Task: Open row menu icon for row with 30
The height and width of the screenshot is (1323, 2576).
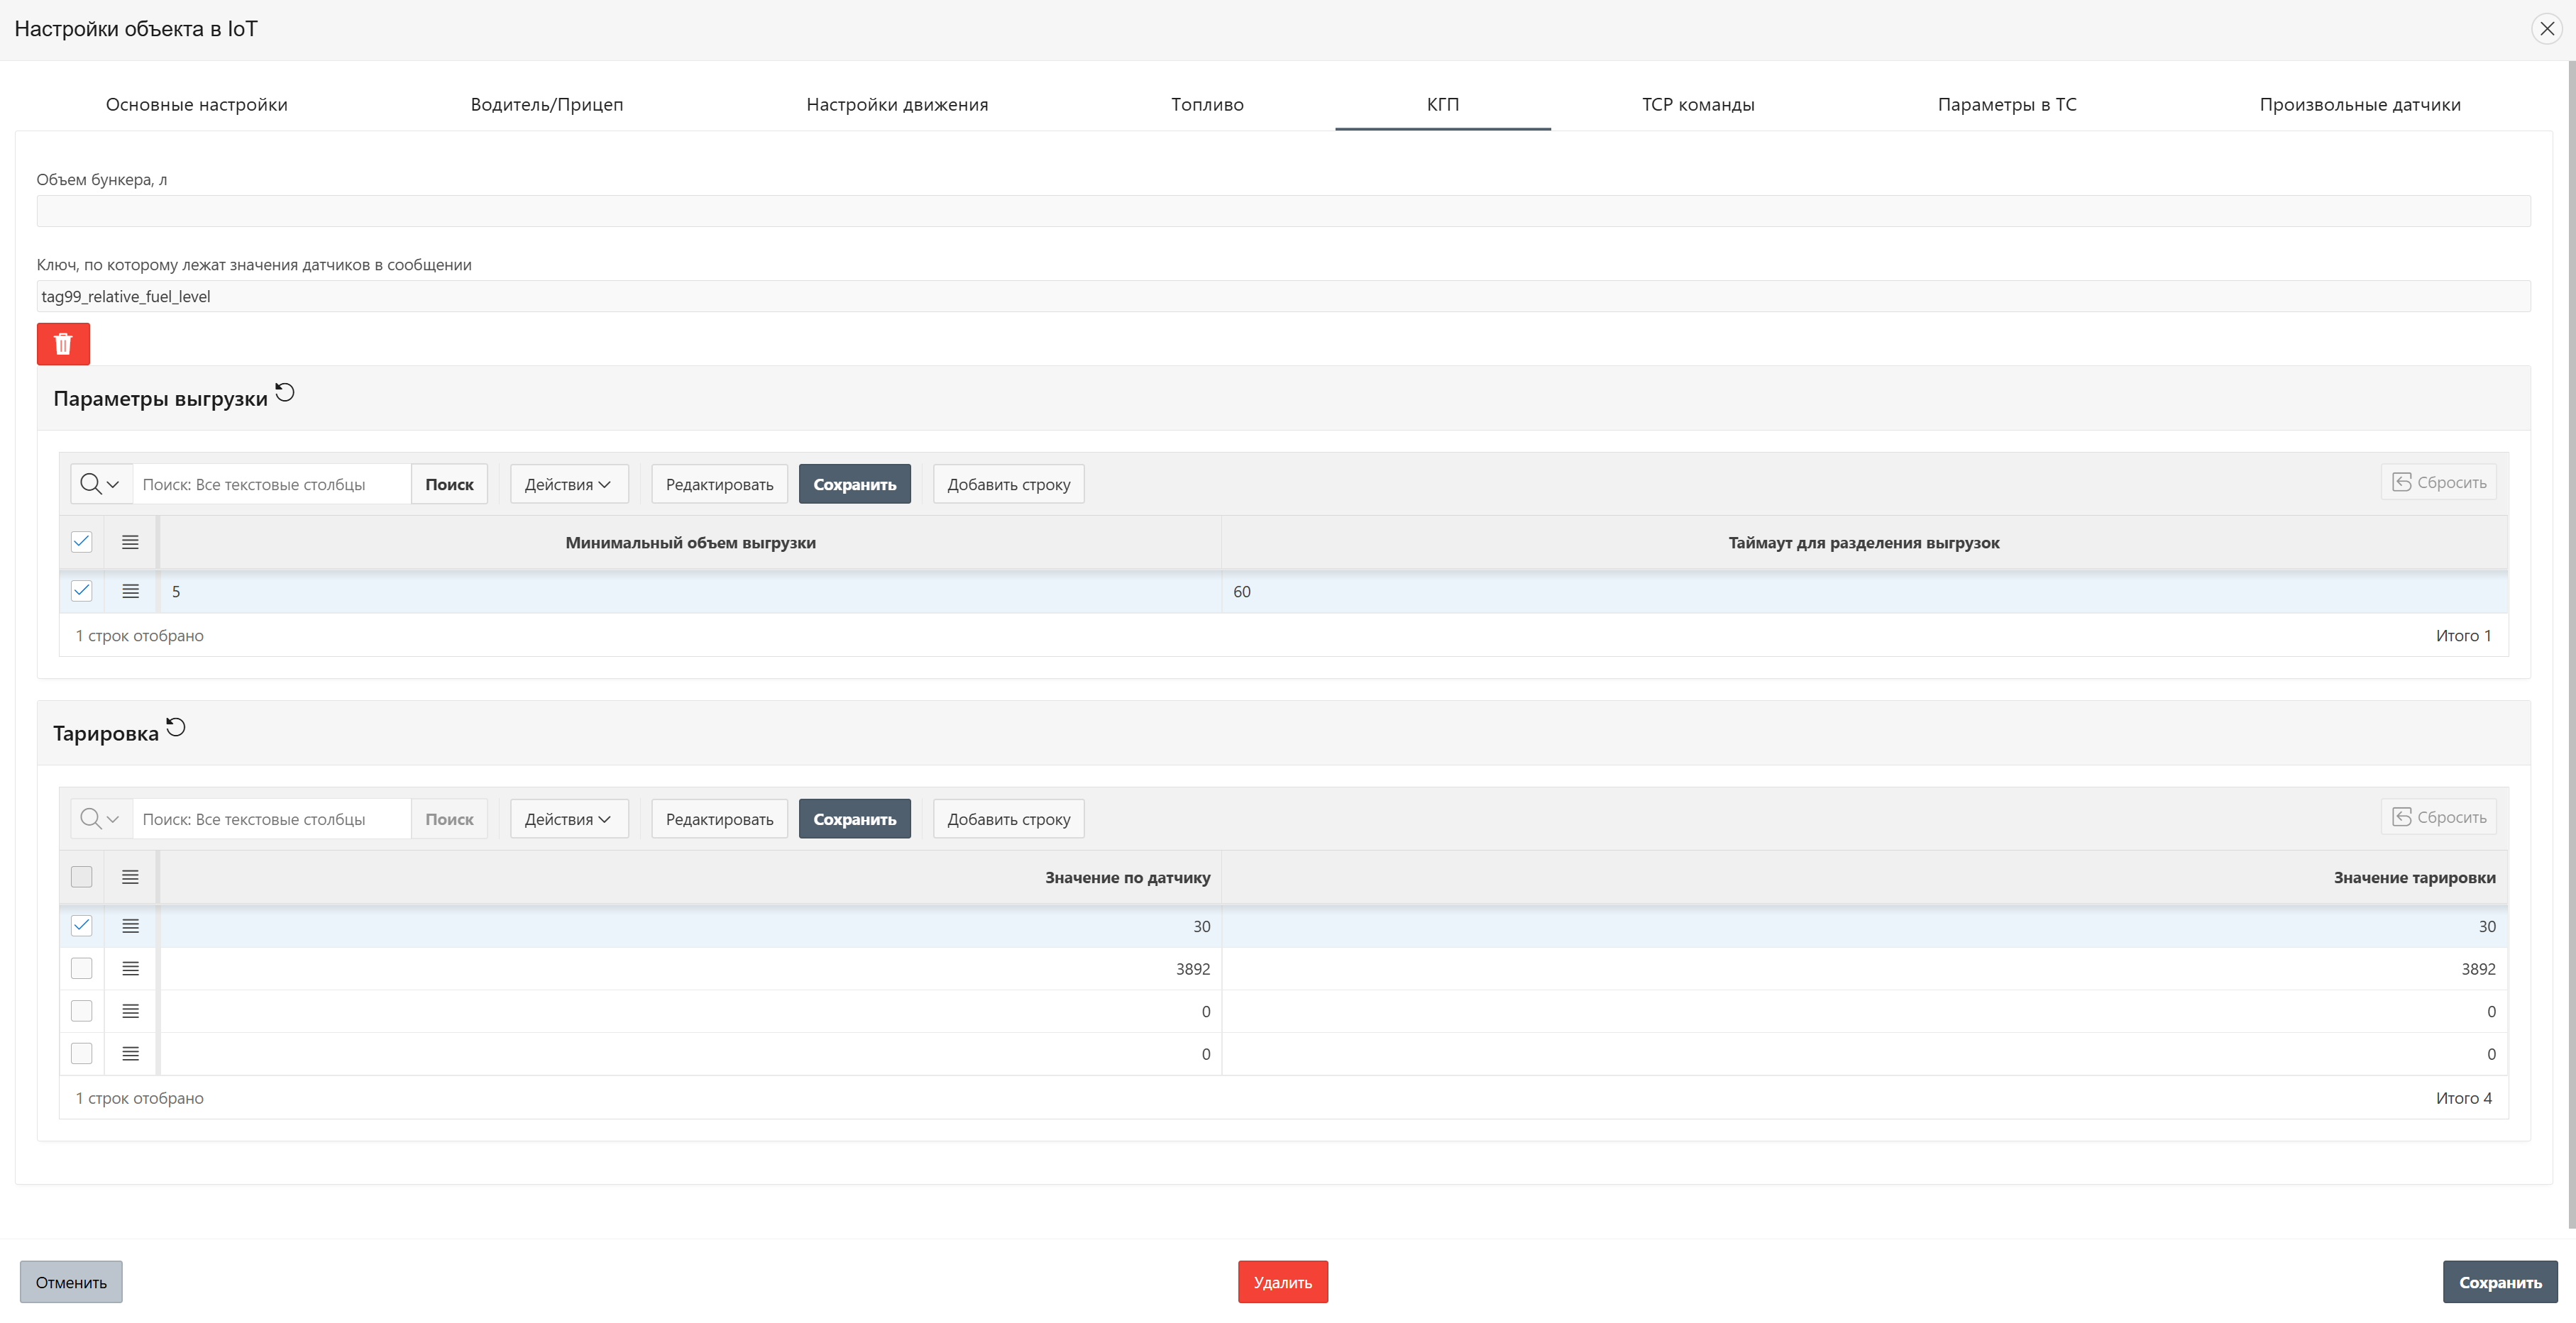Action: click(130, 926)
